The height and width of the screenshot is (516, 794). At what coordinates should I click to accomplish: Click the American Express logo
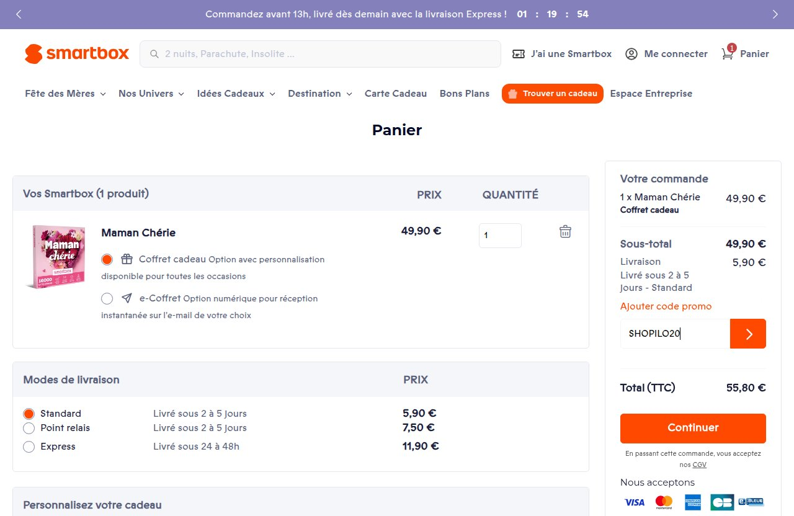tap(693, 502)
